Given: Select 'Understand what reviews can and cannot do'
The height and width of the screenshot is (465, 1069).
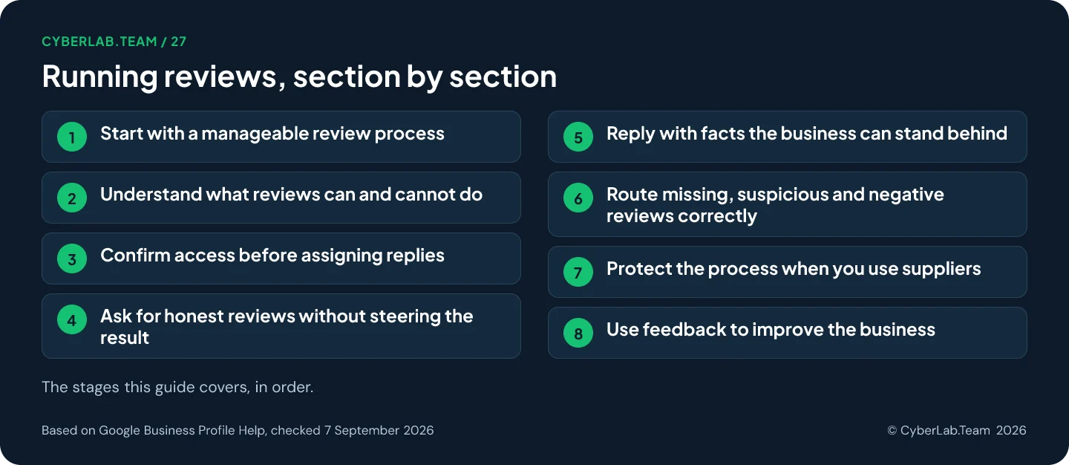Looking at the screenshot, I should click(x=281, y=198).
